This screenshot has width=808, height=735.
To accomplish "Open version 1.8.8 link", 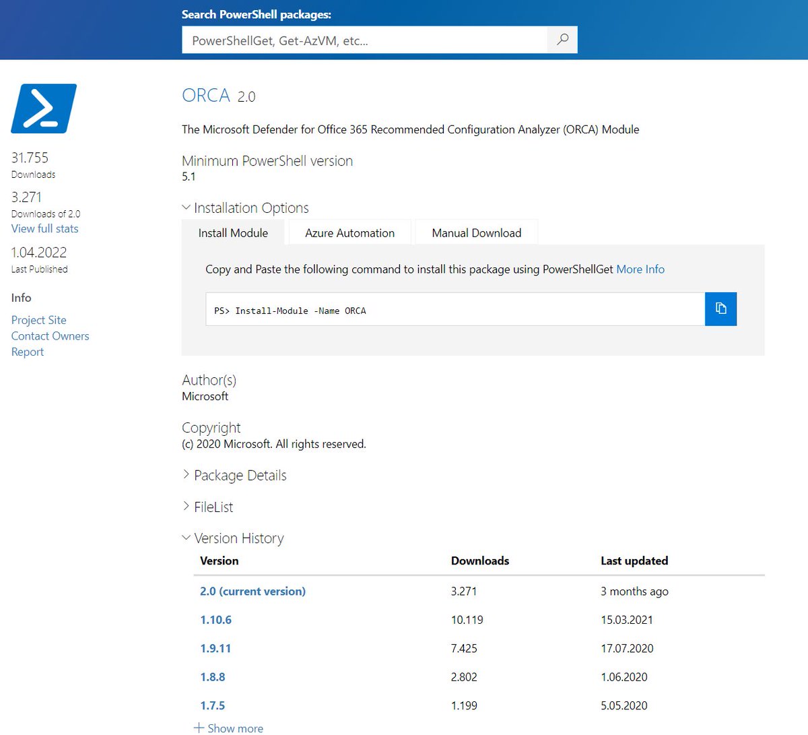I will pyautogui.click(x=212, y=677).
